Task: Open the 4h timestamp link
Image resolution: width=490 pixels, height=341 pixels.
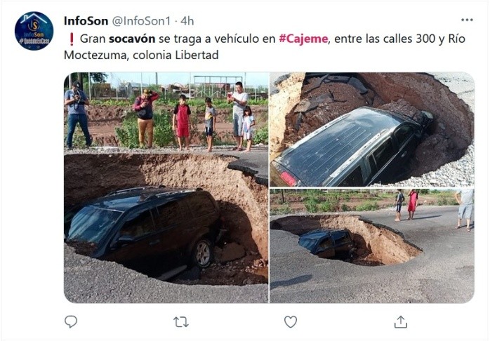Action: coord(187,21)
